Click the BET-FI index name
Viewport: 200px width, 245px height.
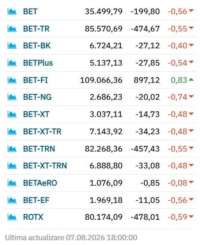coord(35,80)
